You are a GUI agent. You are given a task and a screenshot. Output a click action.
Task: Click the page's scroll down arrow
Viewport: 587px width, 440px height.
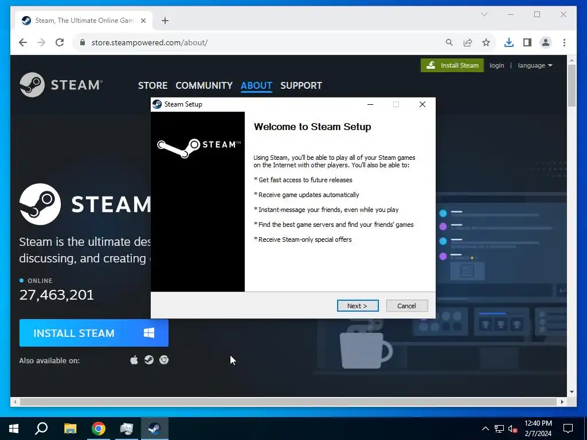click(572, 392)
